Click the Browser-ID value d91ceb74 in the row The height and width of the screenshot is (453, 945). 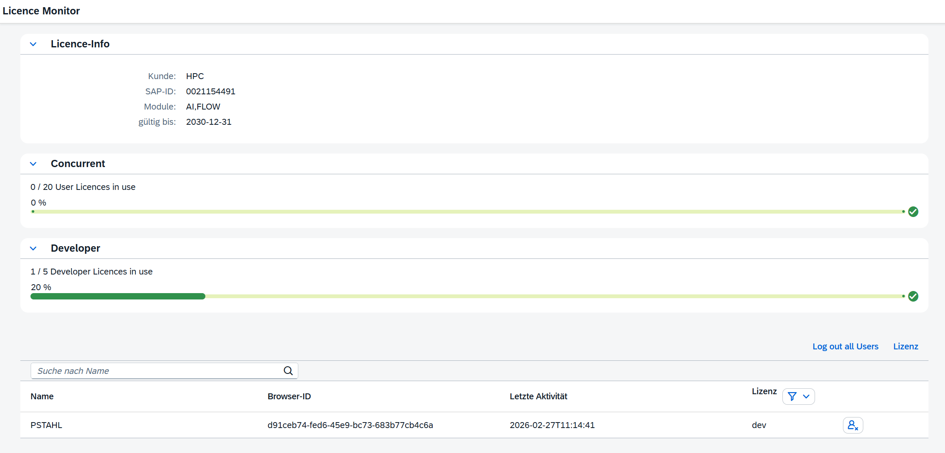[x=350, y=425]
